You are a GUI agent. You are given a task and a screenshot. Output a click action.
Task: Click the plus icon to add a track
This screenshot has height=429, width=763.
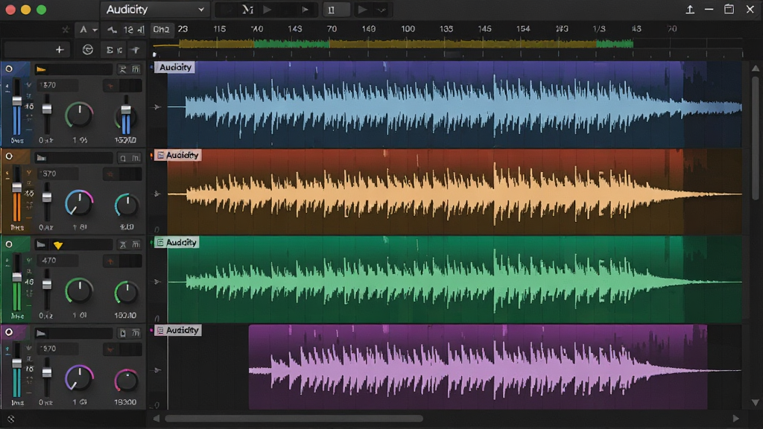[60, 50]
